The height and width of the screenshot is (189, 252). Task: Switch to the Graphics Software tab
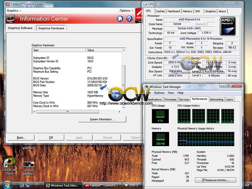[20, 28]
